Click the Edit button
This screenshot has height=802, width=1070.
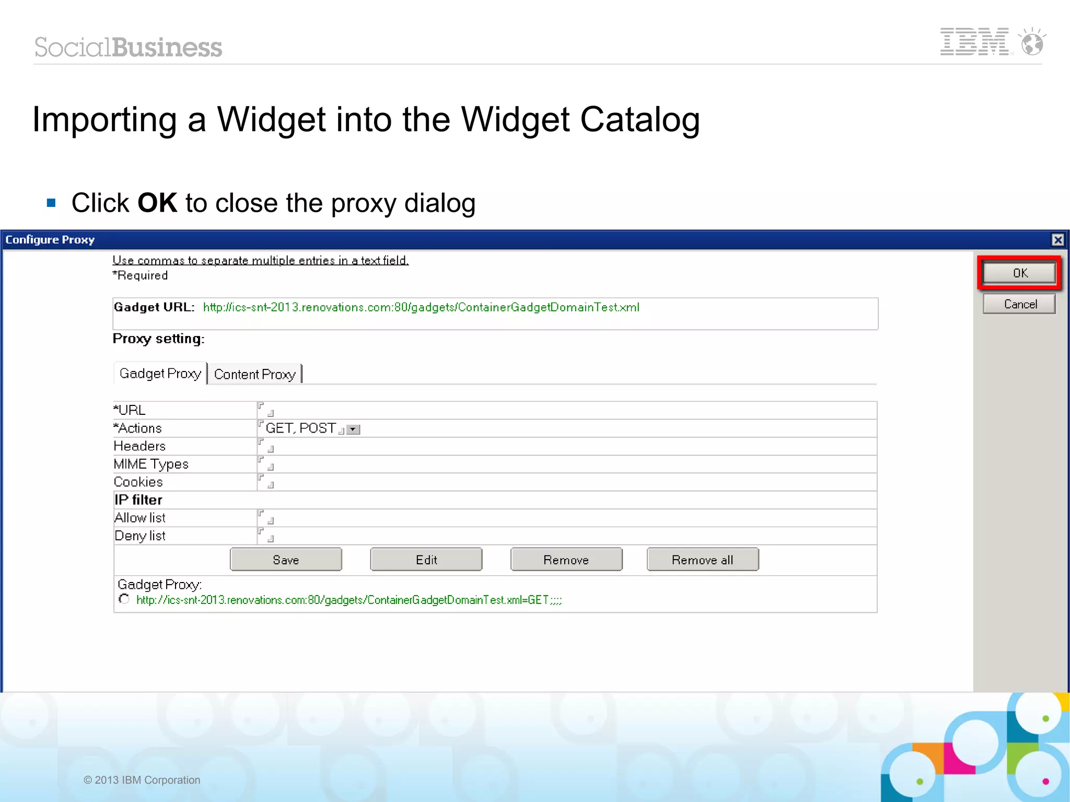[x=426, y=560]
